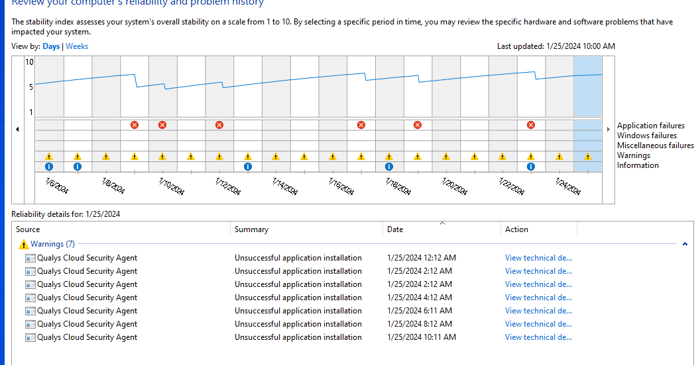Switch view to Weeks
Image resolution: width=698 pixels, height=365 pixels.
77,46
